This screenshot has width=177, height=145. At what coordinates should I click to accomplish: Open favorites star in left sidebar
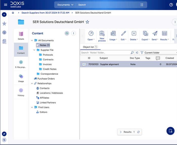point(4,23)
